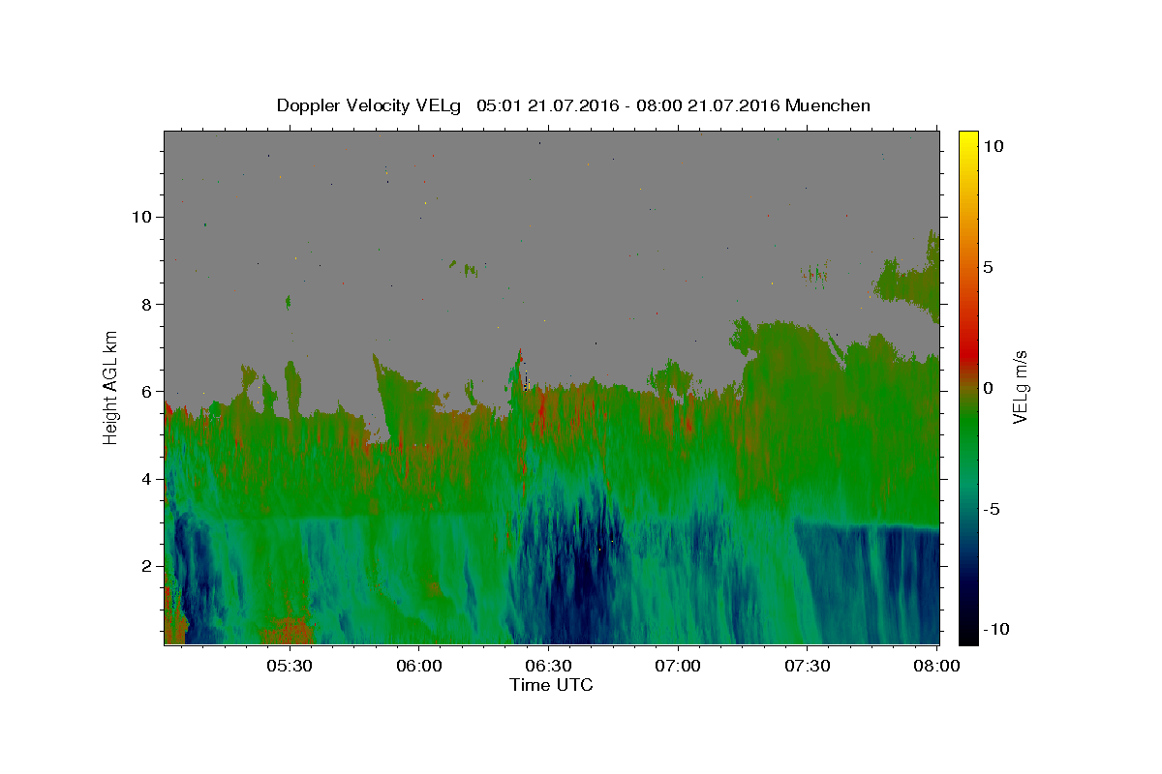The width and height of the screenshot is (1162, 774).
Task: Click the 07:00 time axis tick label
Action: tap(678, 666)
